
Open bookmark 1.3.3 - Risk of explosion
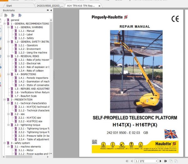[34, 67]
